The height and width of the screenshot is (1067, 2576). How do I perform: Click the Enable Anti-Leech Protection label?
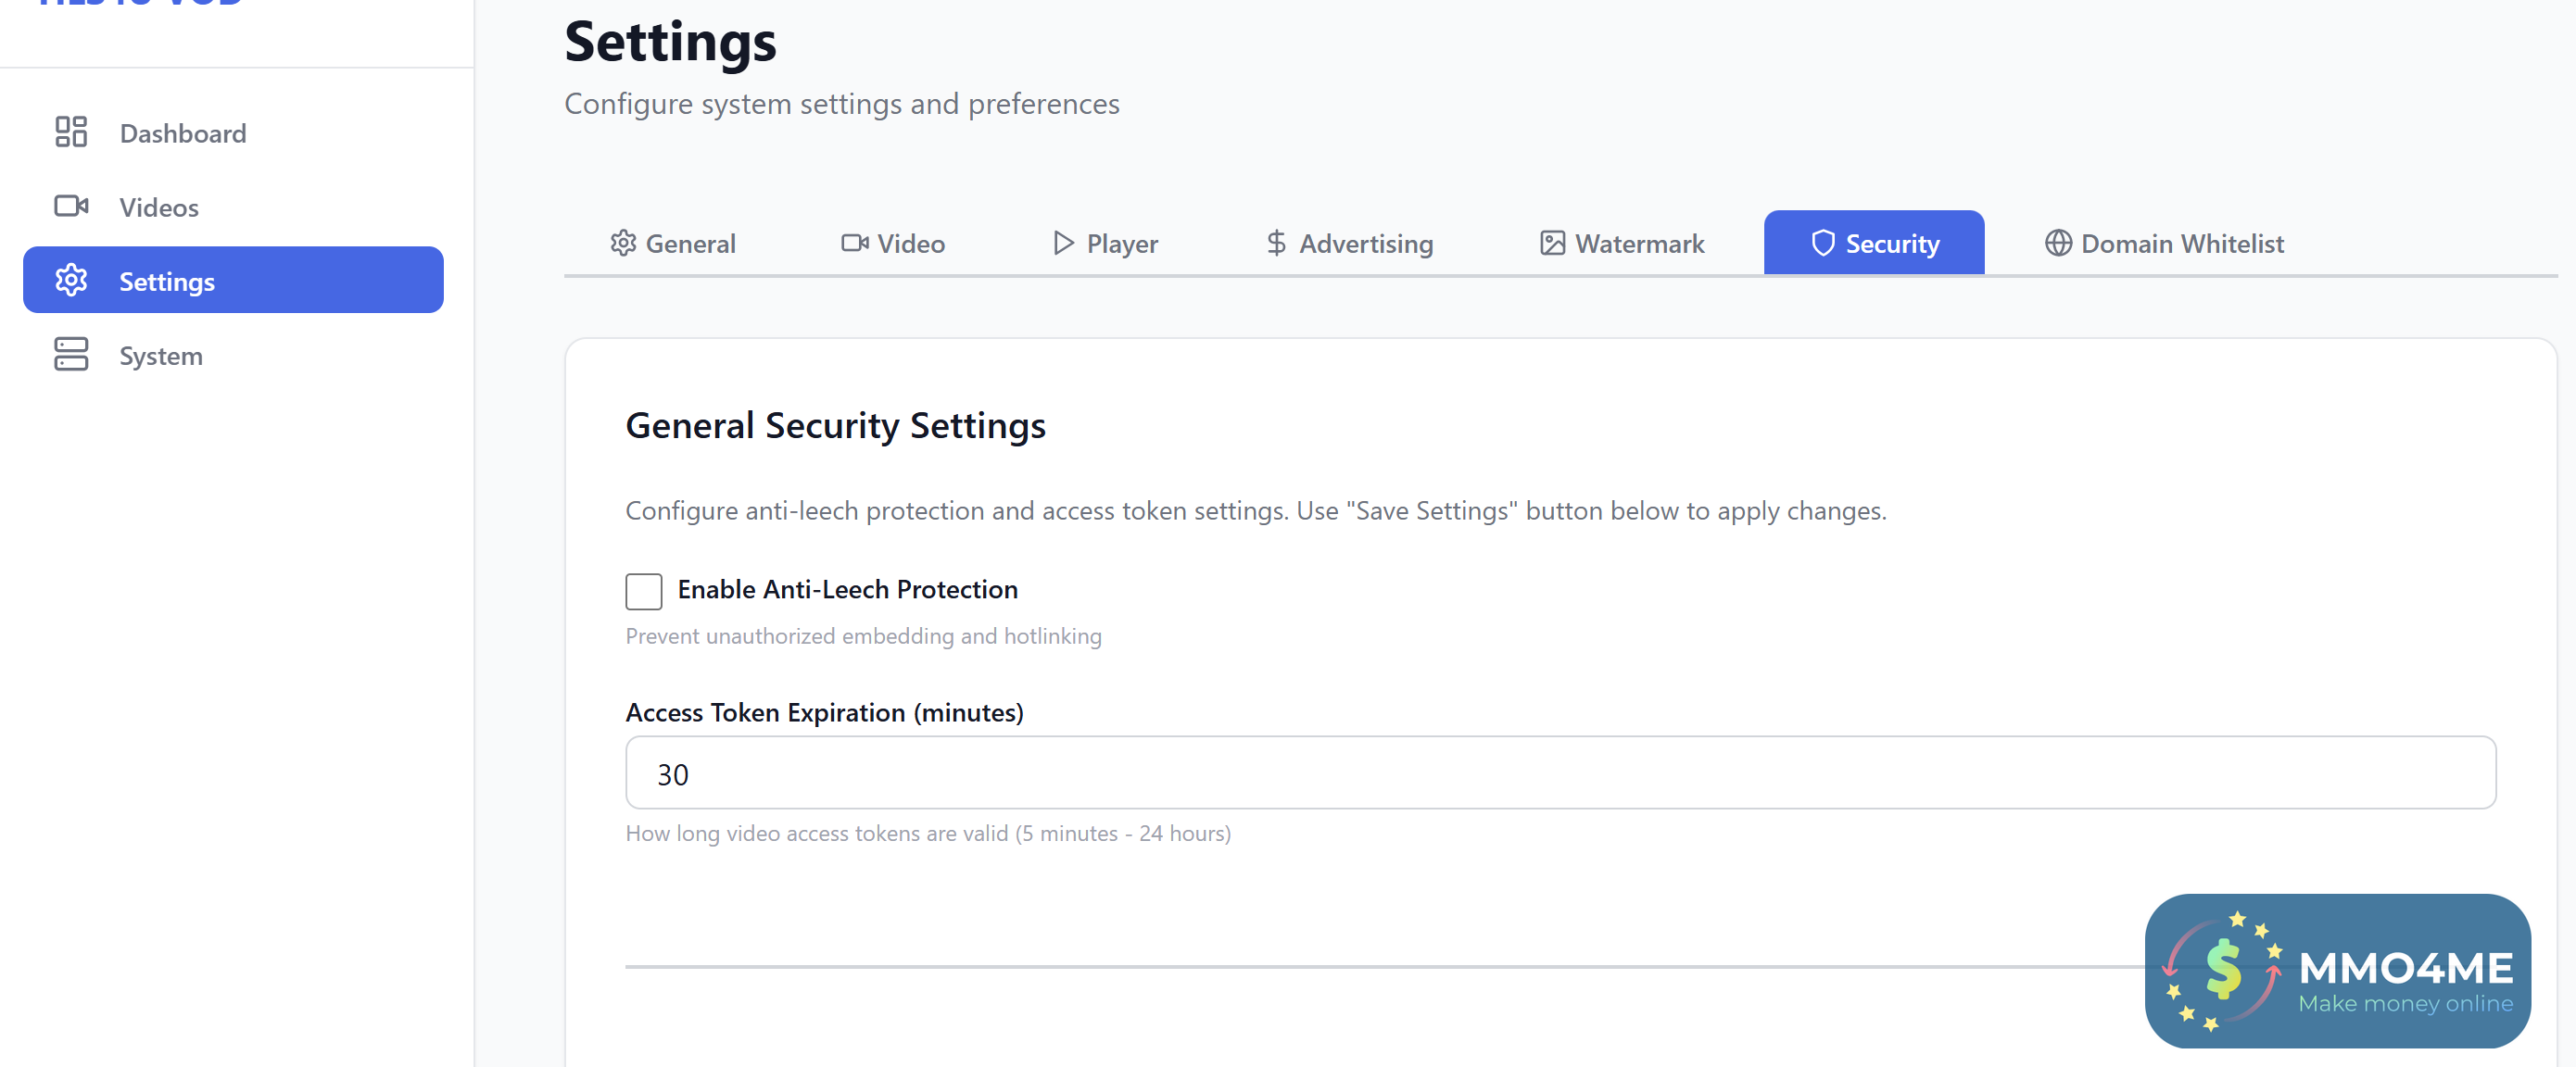coord(847,590)
